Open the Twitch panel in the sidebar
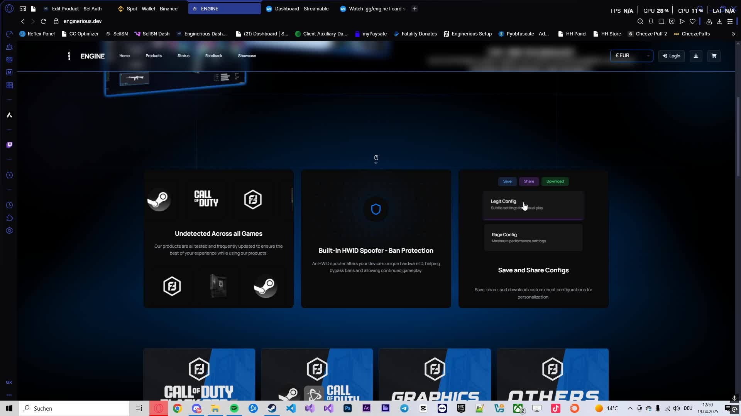 (x=9, y=145)
